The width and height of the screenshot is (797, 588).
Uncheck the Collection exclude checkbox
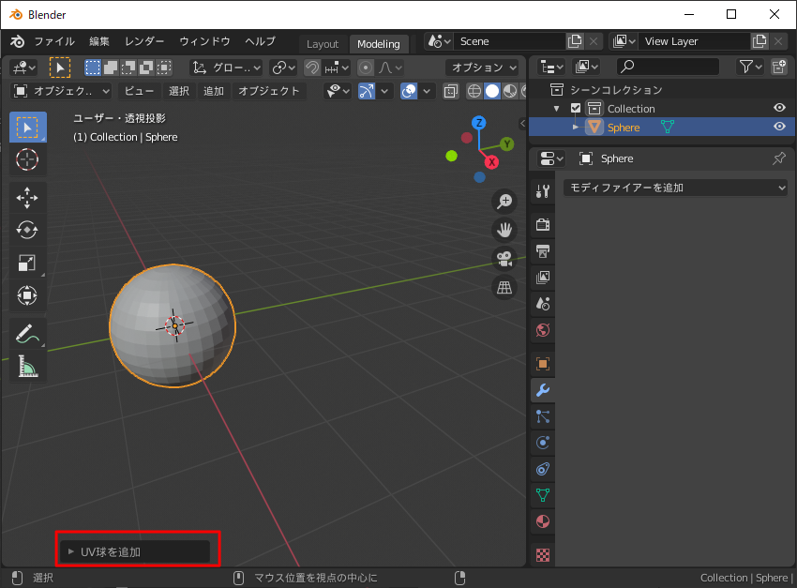pos(576,108)
